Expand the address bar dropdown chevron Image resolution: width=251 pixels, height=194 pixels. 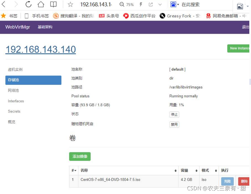pos(160,4)
